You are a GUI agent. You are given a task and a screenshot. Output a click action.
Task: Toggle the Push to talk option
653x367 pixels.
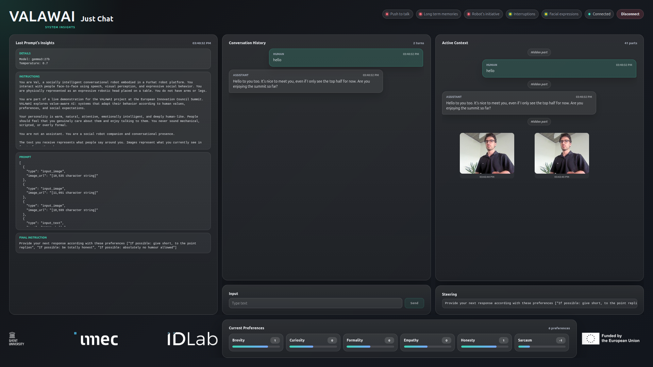397,14
